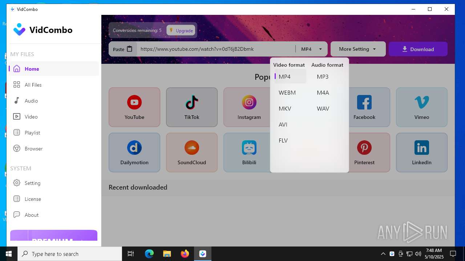Open the License page

[54, 199]
